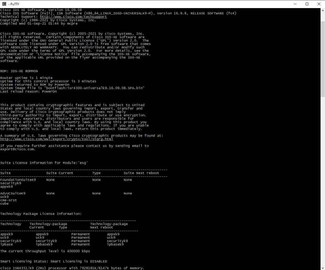The image size is (325, 270).
Task: Click 'Smart Licensing Status' line
Action: pos(54,261)
